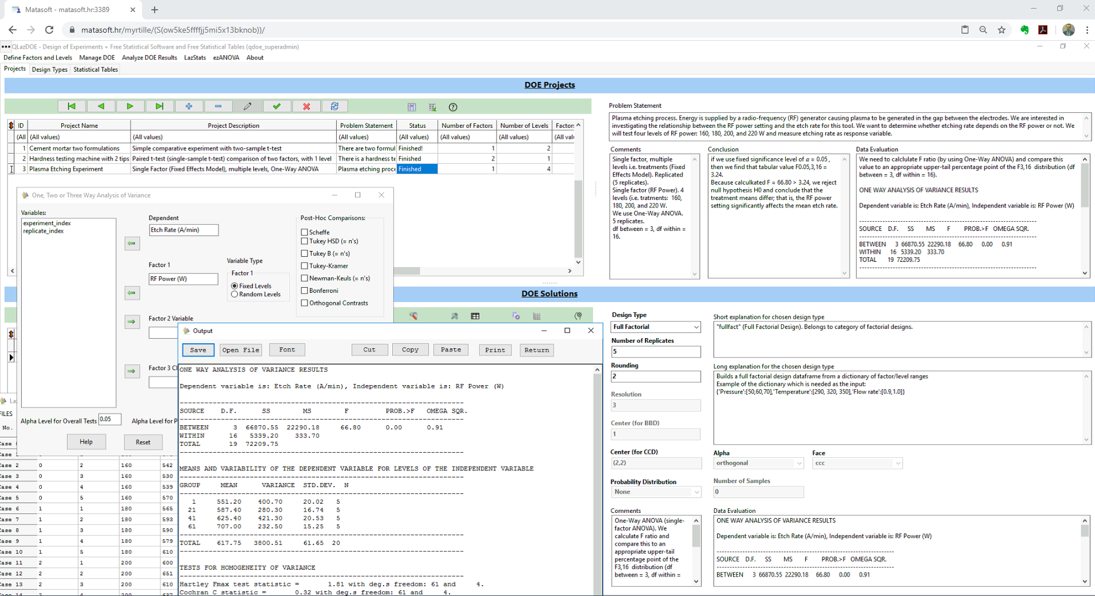
Task: Click the next record arrow button
Action: pos(130,106)
